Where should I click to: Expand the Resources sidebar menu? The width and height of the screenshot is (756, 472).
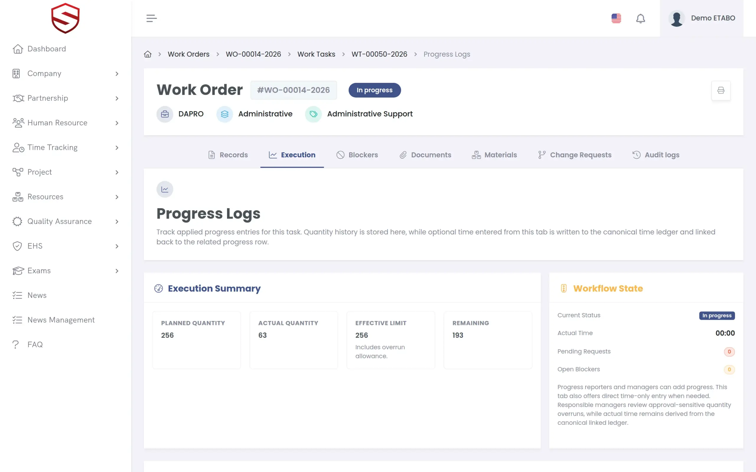click(65, 197)
